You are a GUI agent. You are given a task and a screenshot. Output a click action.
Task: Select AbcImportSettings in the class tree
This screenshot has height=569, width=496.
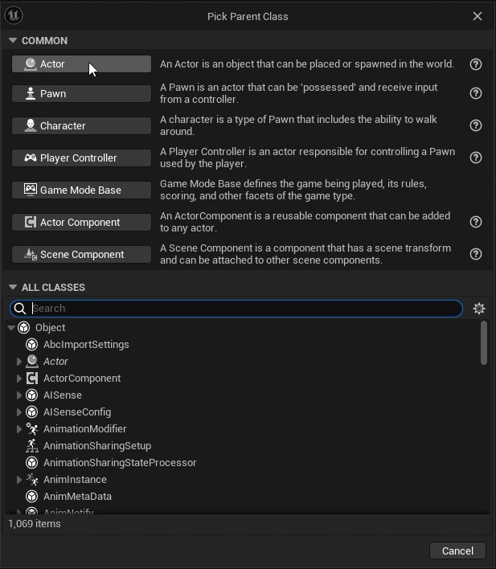86,345
